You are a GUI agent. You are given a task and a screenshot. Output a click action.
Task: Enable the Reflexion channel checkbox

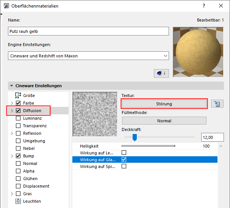(x=18, y=133)
